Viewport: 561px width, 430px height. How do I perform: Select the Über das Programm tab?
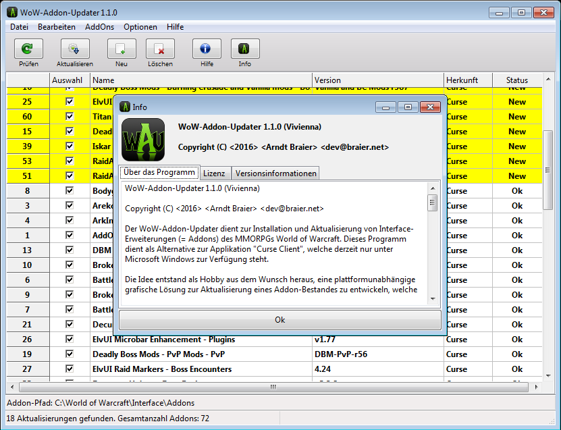pos(159,172)
